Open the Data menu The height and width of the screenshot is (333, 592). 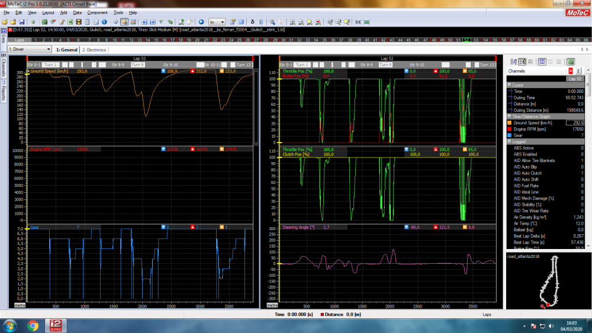77,12
